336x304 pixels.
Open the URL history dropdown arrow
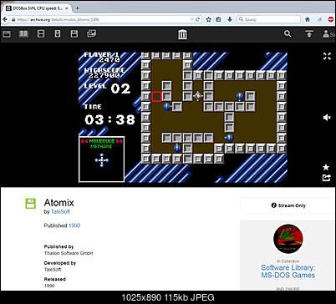pyautogui.click(x=191, y=19)
